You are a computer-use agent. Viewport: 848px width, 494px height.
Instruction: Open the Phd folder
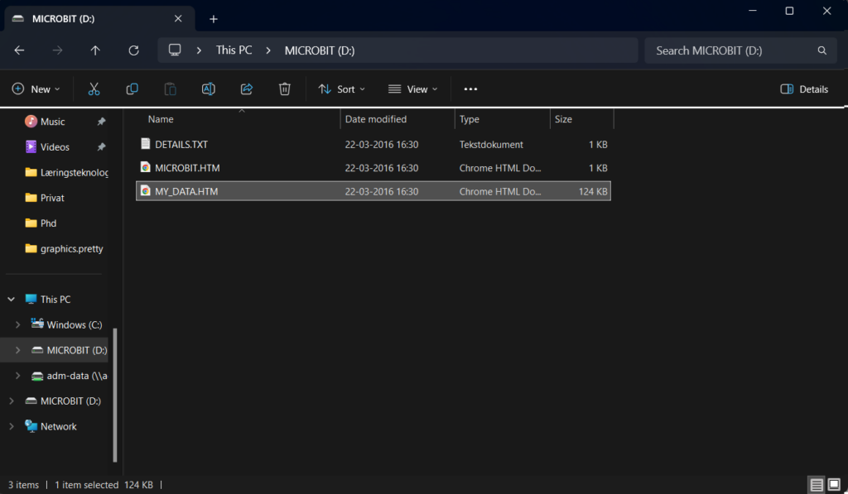pos(41,223)
